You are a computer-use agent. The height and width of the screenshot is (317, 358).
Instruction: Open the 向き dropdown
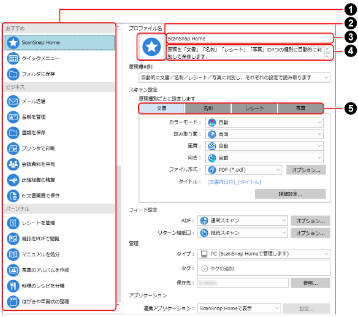(264, 158)
